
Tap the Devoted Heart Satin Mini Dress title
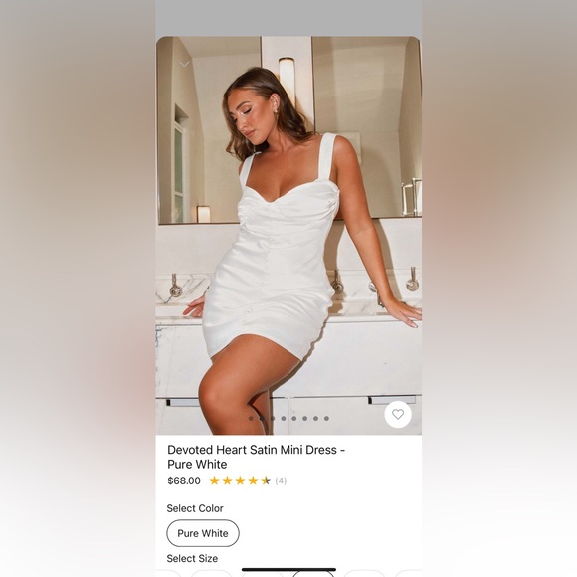(x=256, y=457)
